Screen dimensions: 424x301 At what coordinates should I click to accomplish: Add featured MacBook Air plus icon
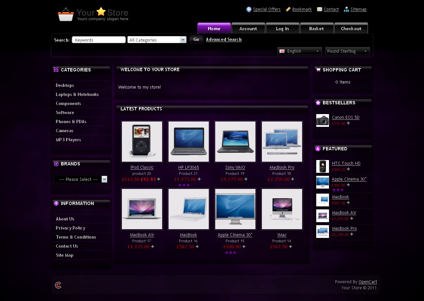pyautogui.click(x=351, y=218)
